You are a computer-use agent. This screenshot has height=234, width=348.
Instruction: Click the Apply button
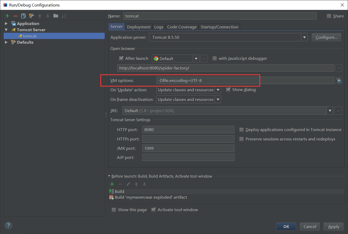(x=334, y=226)
